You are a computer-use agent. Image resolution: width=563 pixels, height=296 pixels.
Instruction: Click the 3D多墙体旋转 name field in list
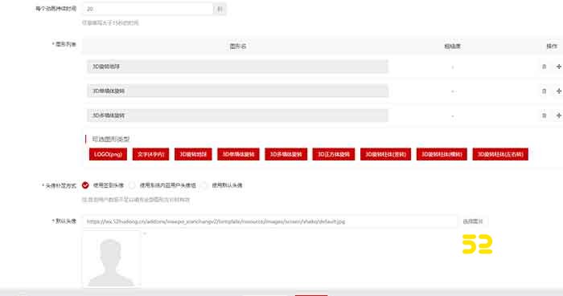(237, 116)
